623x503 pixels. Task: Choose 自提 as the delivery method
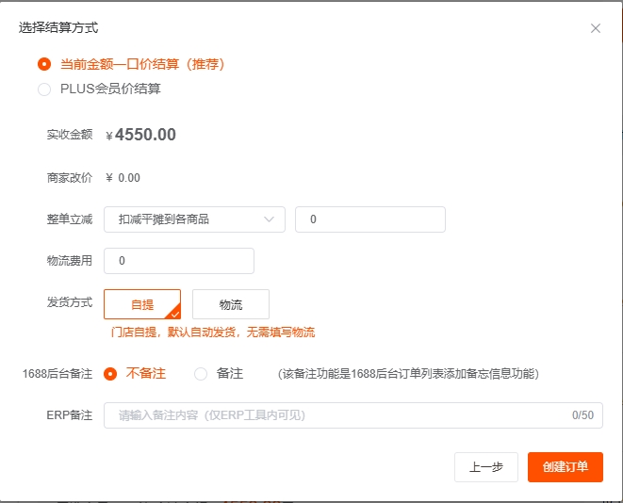(x=142, y=304)
